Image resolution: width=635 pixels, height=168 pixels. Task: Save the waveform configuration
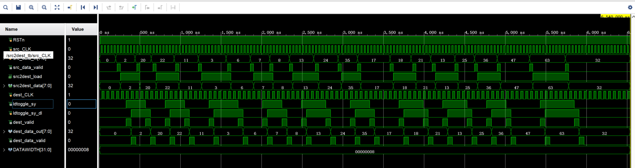tap(18, 7)
